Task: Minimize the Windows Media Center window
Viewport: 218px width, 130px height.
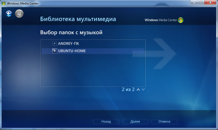Action: click(x=194, y=2)
